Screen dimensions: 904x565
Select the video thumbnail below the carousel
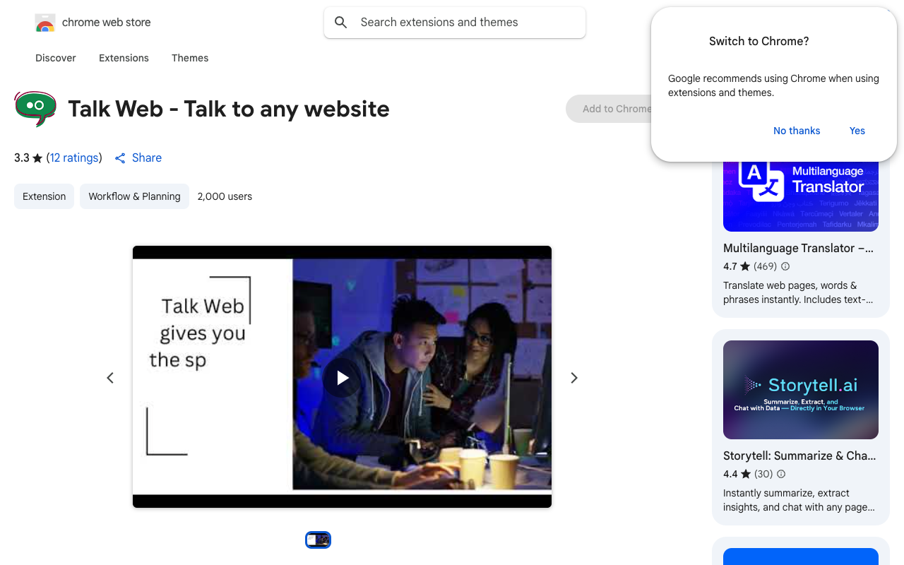318,540
